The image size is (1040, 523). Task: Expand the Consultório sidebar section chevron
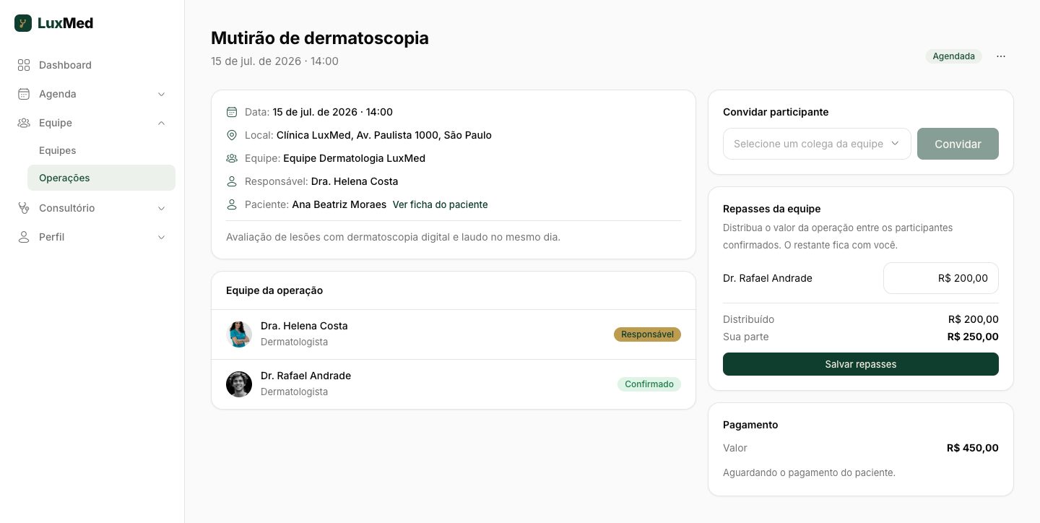(x=162, y=208)
